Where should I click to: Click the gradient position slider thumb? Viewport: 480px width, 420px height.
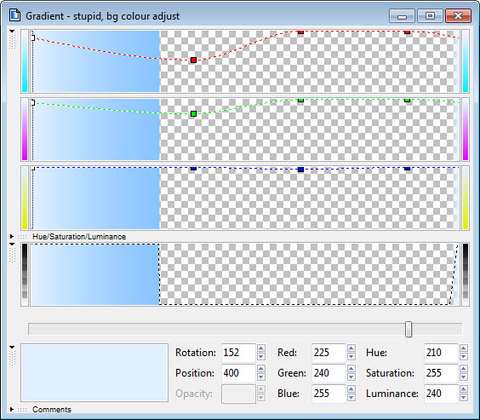click(409, 329)
